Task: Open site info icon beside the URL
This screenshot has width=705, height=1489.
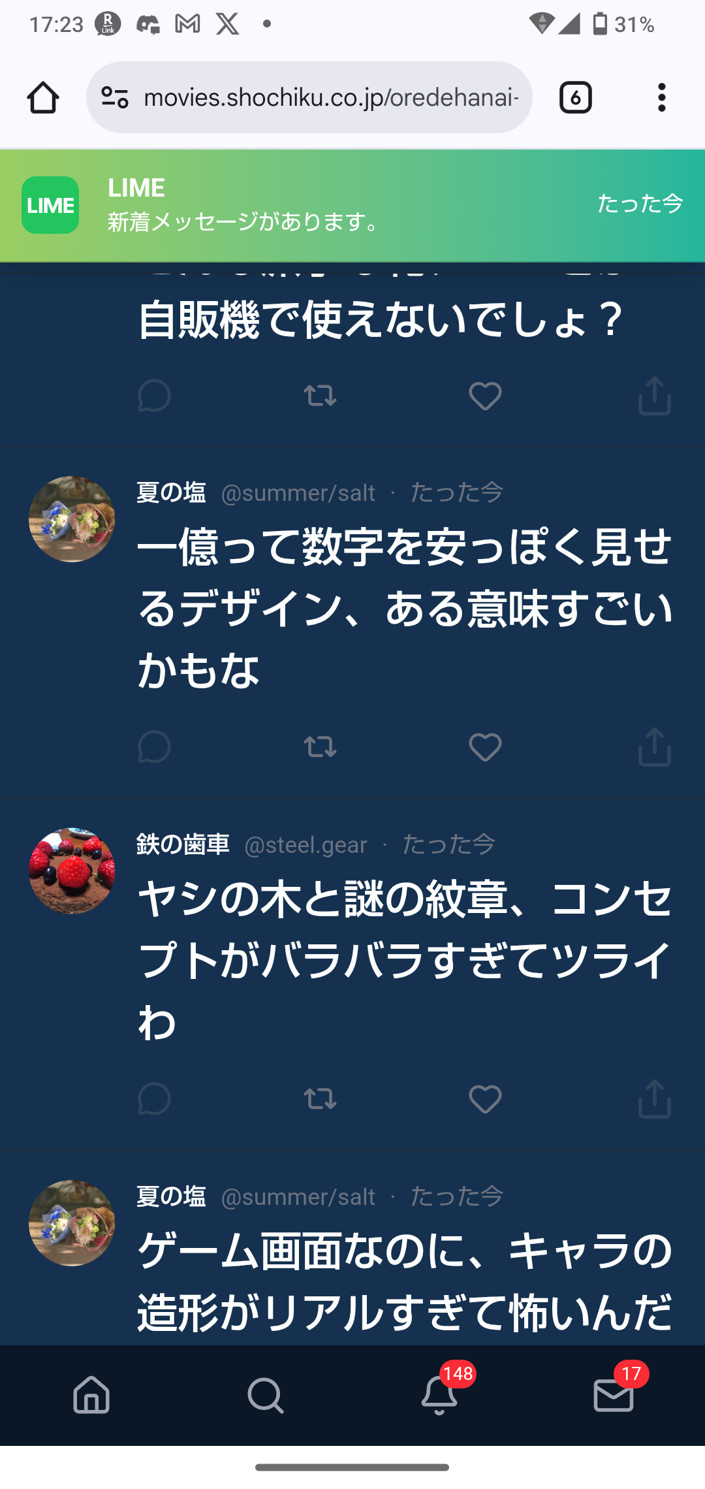Action: 115,98
